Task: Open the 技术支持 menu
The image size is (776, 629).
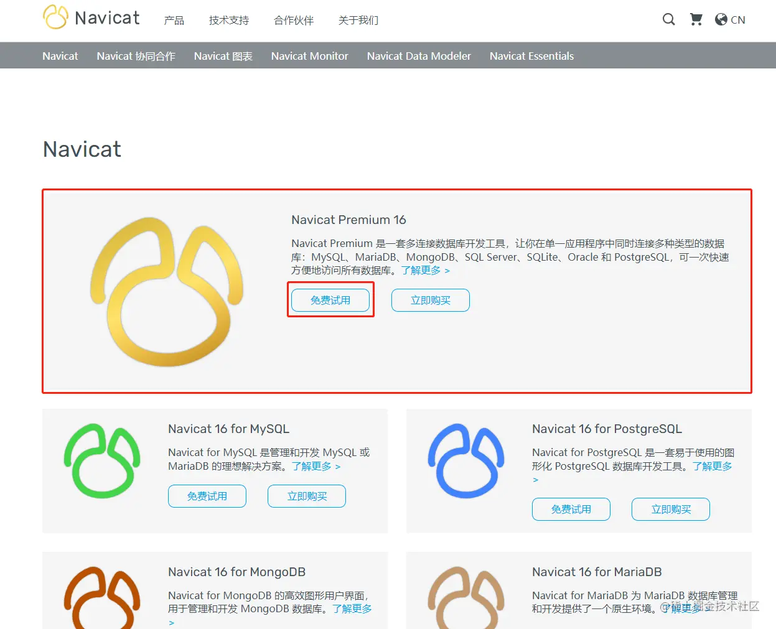Action: pyautogui.click(x=229, y=20)
